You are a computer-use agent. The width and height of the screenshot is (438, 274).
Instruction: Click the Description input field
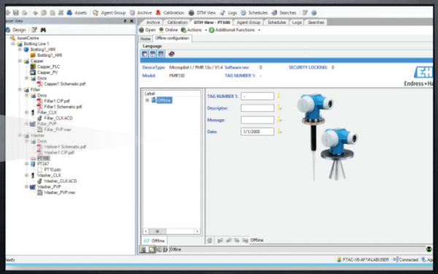[257, 108]
